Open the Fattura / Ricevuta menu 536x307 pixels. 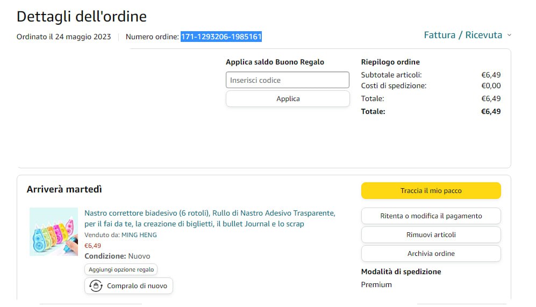click(x=463, y=35)
